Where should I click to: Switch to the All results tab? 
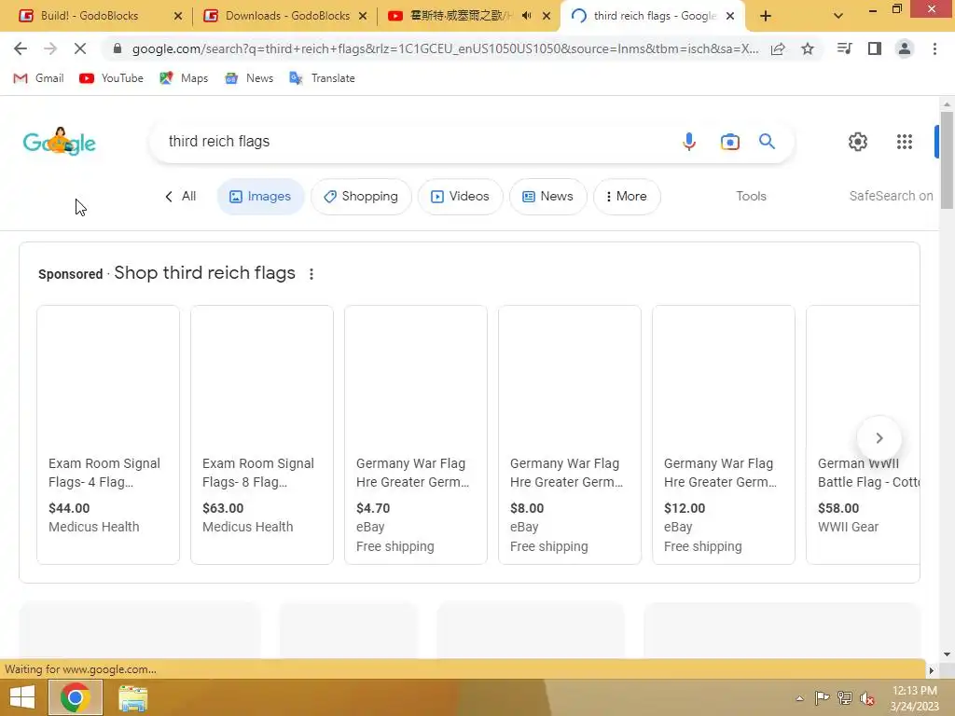[181, 196]
